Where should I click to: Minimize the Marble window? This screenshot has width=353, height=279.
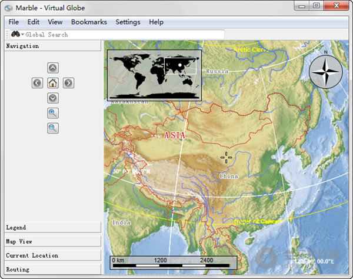coord(302,6)
